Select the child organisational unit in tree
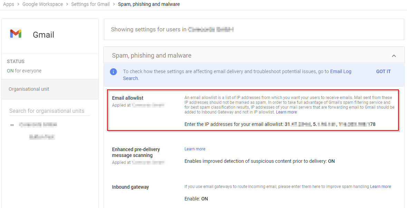This screenshot has width=407, height=208. (42, 137)
